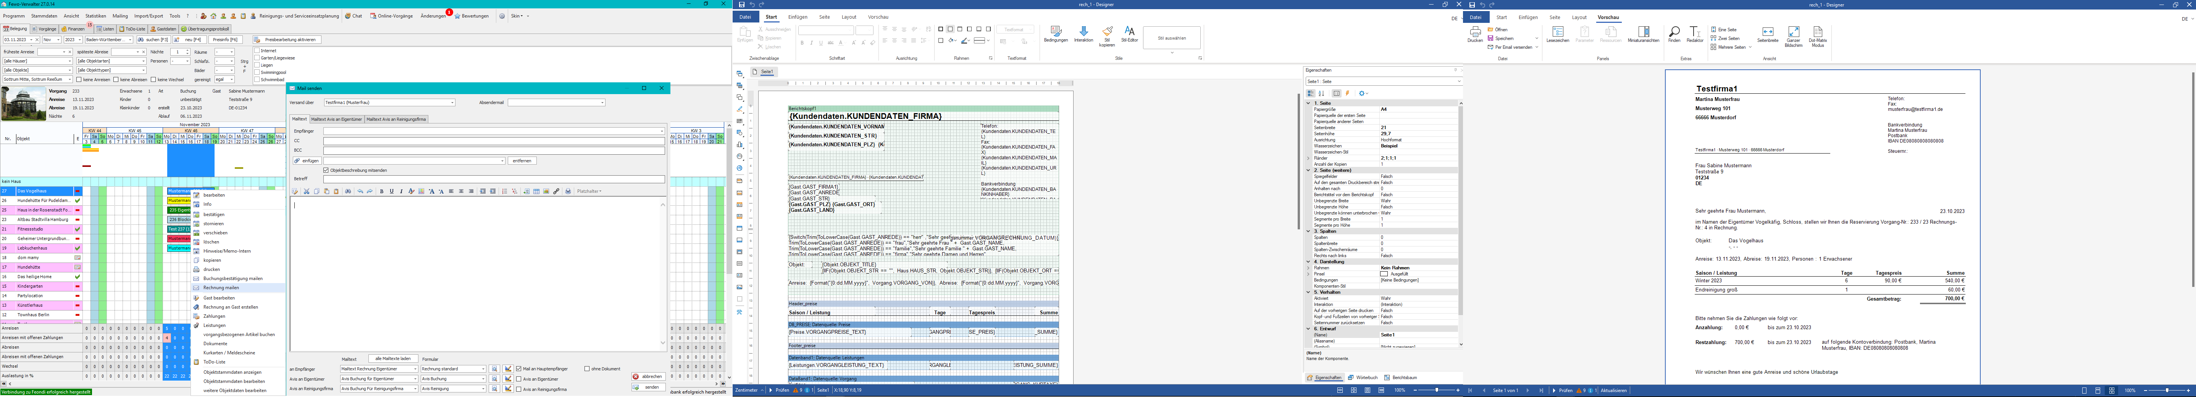Open the Stil-Editor in Designer ribbon
Image resolution: width=2196 pixels, height=397 pixels.
1130,35
